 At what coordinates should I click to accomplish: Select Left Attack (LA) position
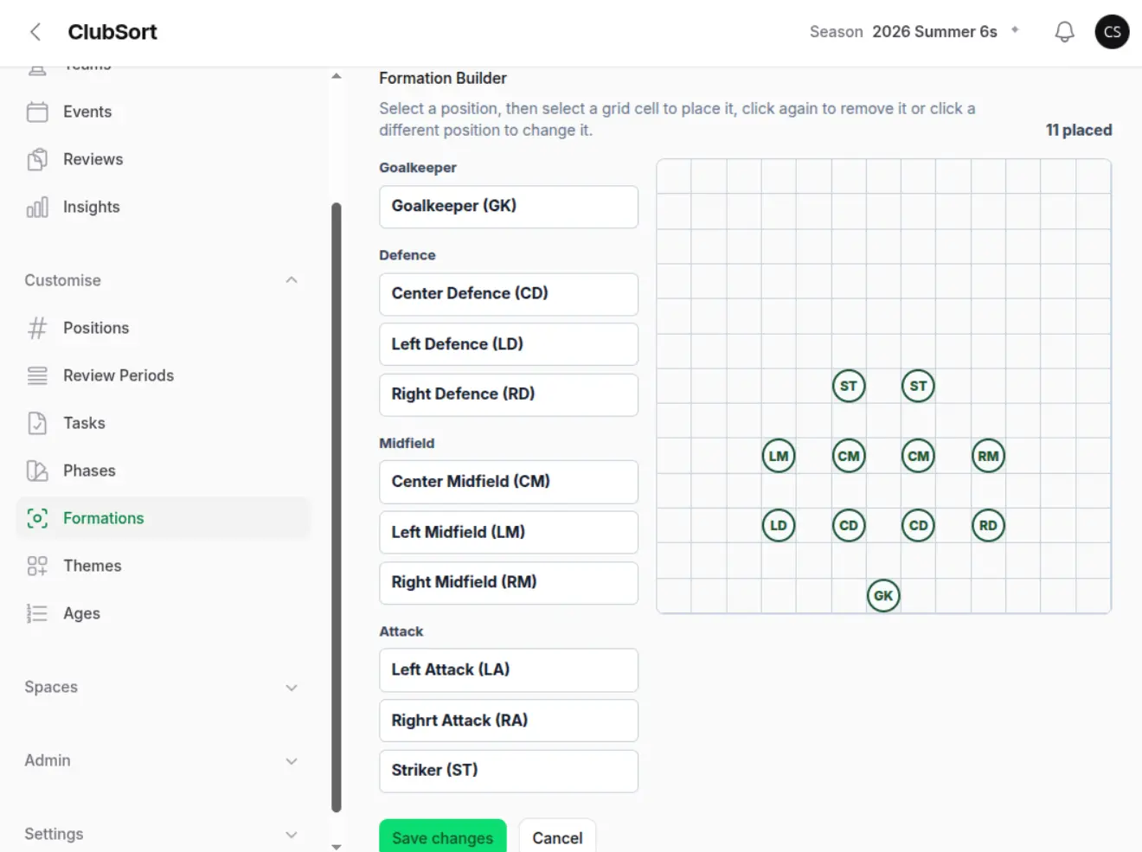[x=509, y=670]
